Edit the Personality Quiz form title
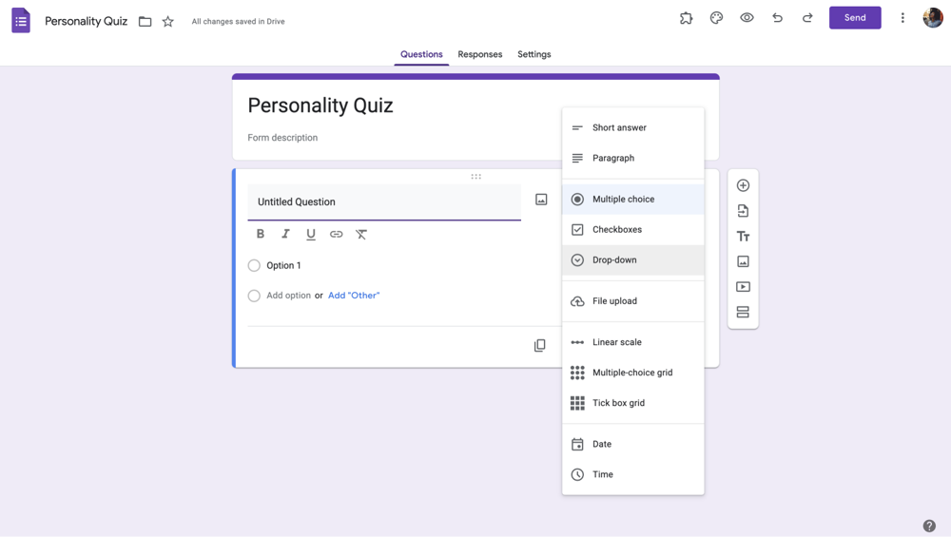The image size is (951, 537). click(320, 105)
